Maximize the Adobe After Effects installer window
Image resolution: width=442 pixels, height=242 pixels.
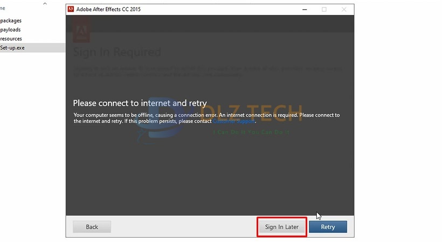click(324, 9)
